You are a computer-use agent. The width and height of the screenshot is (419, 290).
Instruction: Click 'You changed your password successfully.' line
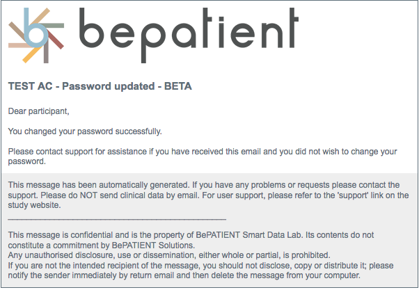pyautogui.click(x=84, y=131)
